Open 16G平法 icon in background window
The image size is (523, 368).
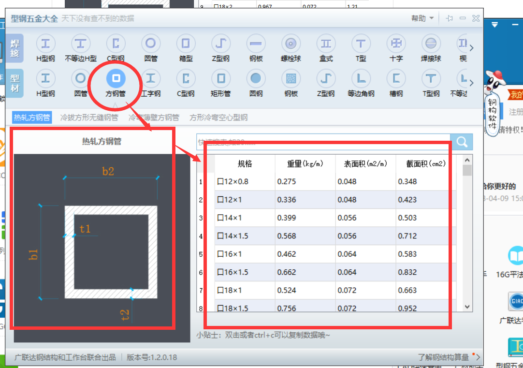click(515, 255)
